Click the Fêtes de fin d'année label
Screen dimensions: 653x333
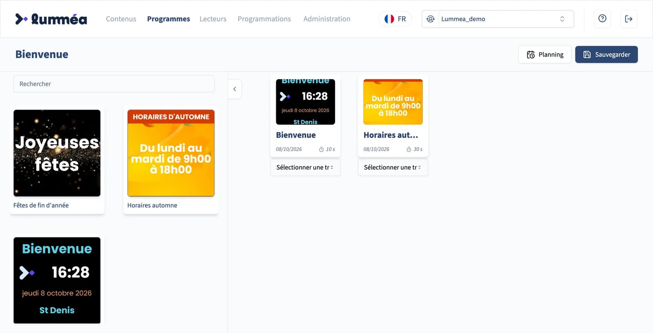pos(41,205)
